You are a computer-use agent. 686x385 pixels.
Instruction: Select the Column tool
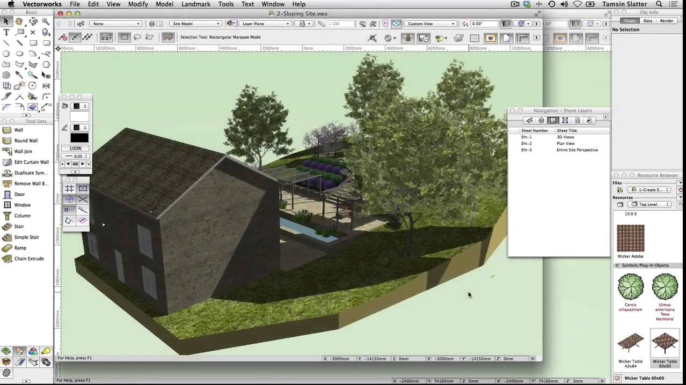23,216
